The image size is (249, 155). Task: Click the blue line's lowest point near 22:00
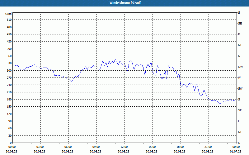(x=220, y=103)
